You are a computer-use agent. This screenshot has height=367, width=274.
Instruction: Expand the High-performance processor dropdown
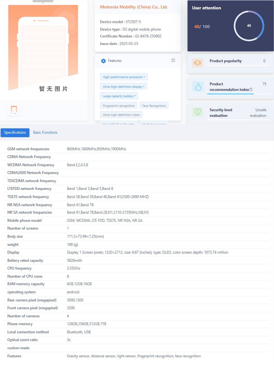coord(124,77)
